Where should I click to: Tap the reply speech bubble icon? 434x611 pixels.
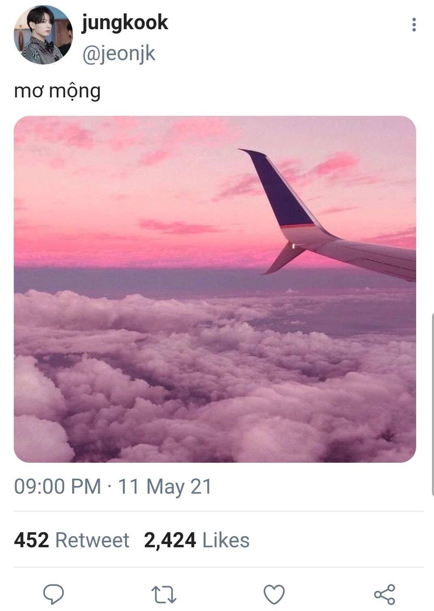point(54,594)
